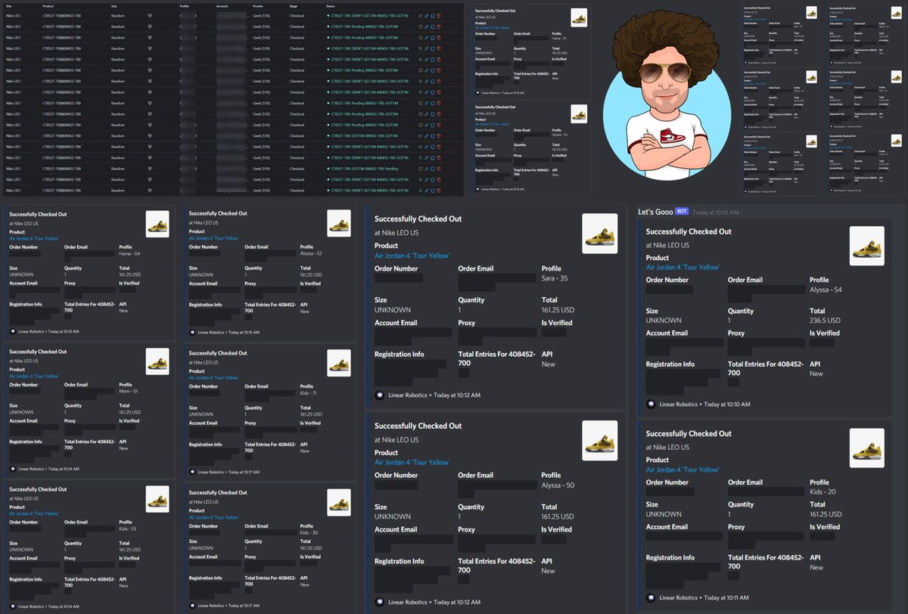Click the Product column header

pos(48,6)
